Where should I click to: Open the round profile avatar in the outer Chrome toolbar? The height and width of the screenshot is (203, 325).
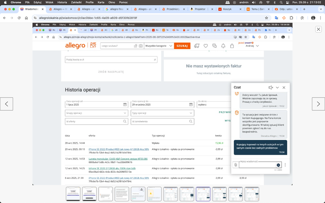click(313, 18)
